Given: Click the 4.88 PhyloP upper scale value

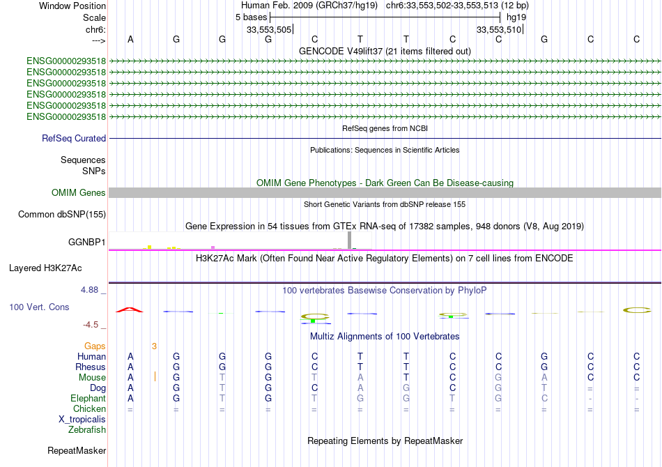Looking at the screenshot, I should [x=89, y=290].
